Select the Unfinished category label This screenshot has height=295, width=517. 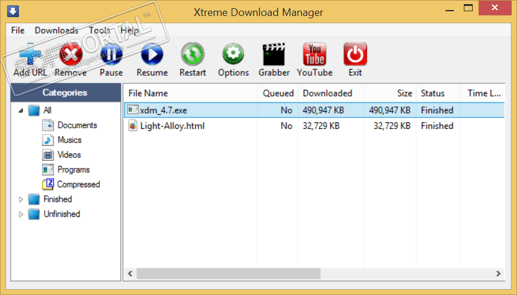pos(62,214)
